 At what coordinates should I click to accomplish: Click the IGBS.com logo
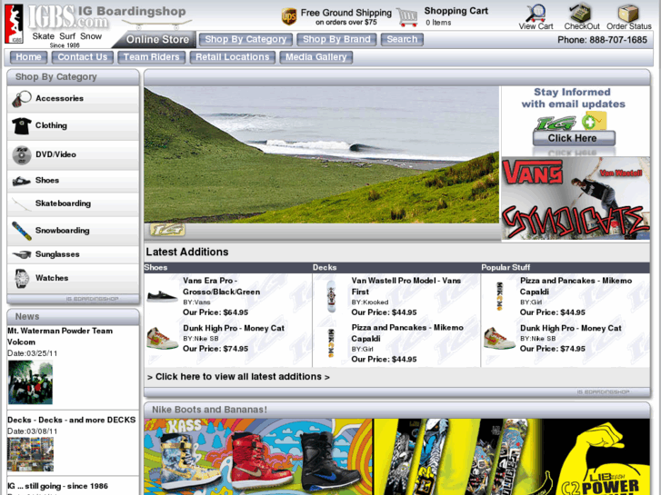[x=68, y=17]
